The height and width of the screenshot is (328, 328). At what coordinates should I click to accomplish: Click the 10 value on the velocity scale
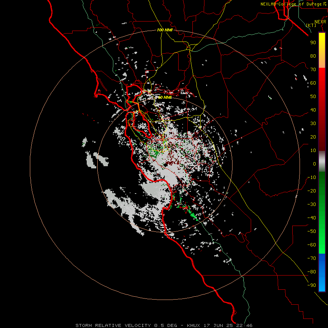[313, 151]
